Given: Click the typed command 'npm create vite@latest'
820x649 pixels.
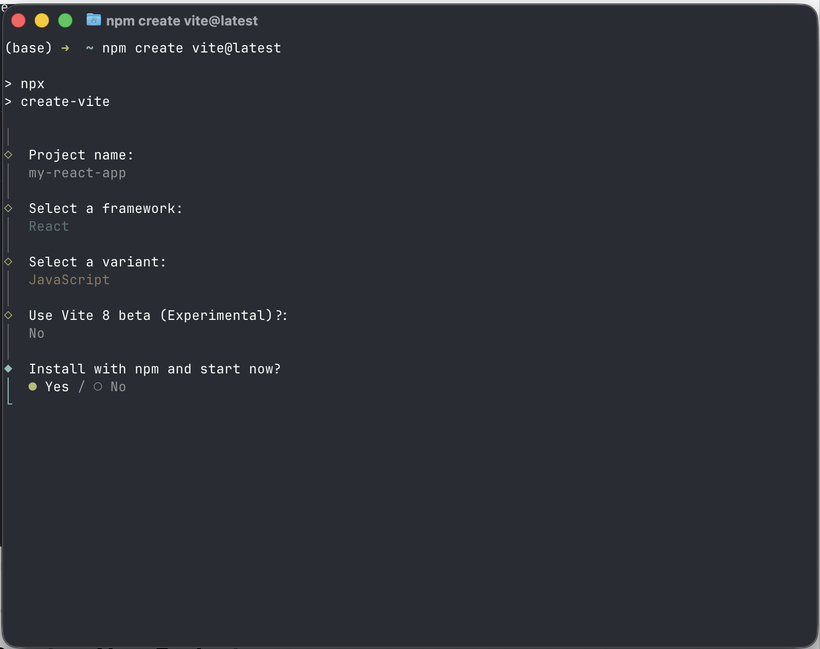Looking at the screenshot, I should pos(191,48).
